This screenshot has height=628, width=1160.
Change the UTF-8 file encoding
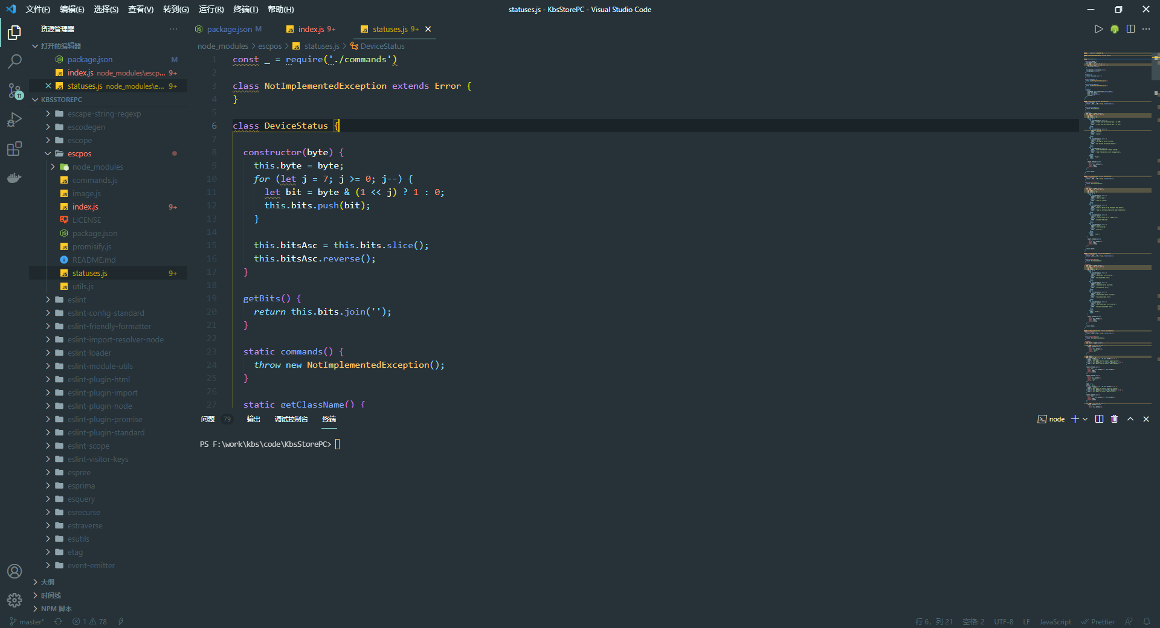tap(1004, 621)
